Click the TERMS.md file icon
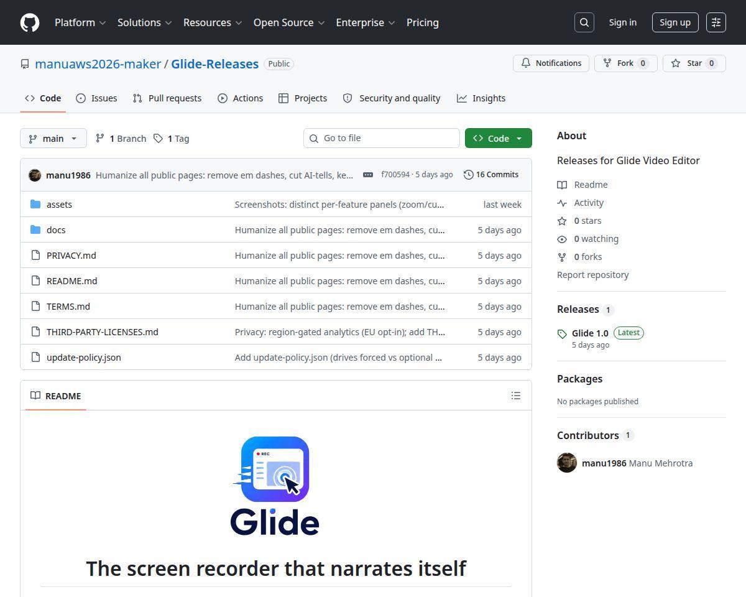 pos(35,306)
